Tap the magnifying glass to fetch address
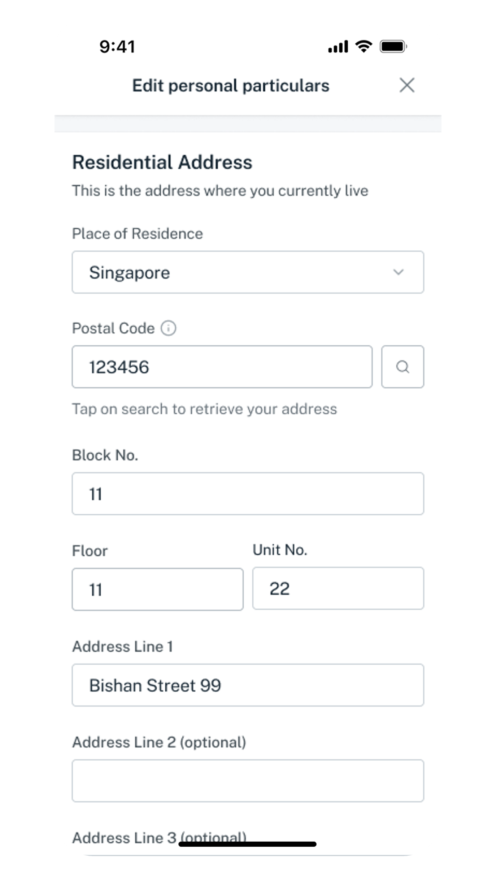 403,367
